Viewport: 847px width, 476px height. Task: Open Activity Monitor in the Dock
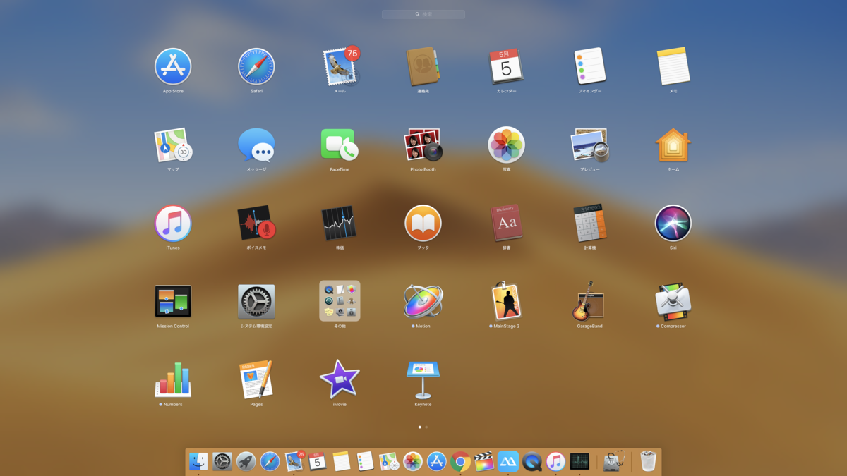click(579, 461)
